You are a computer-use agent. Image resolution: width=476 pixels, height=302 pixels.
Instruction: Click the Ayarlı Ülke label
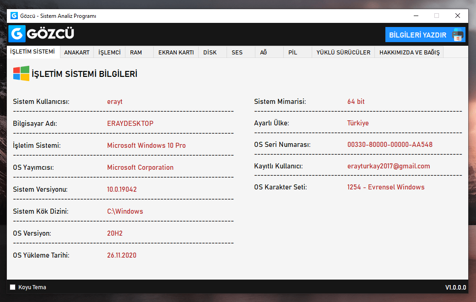point(271,123)
